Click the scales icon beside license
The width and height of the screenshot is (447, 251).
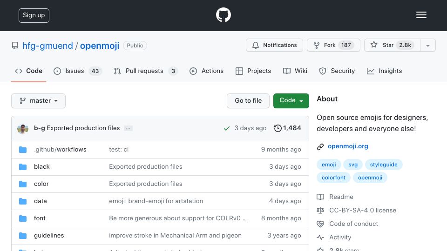coord(320,210)
